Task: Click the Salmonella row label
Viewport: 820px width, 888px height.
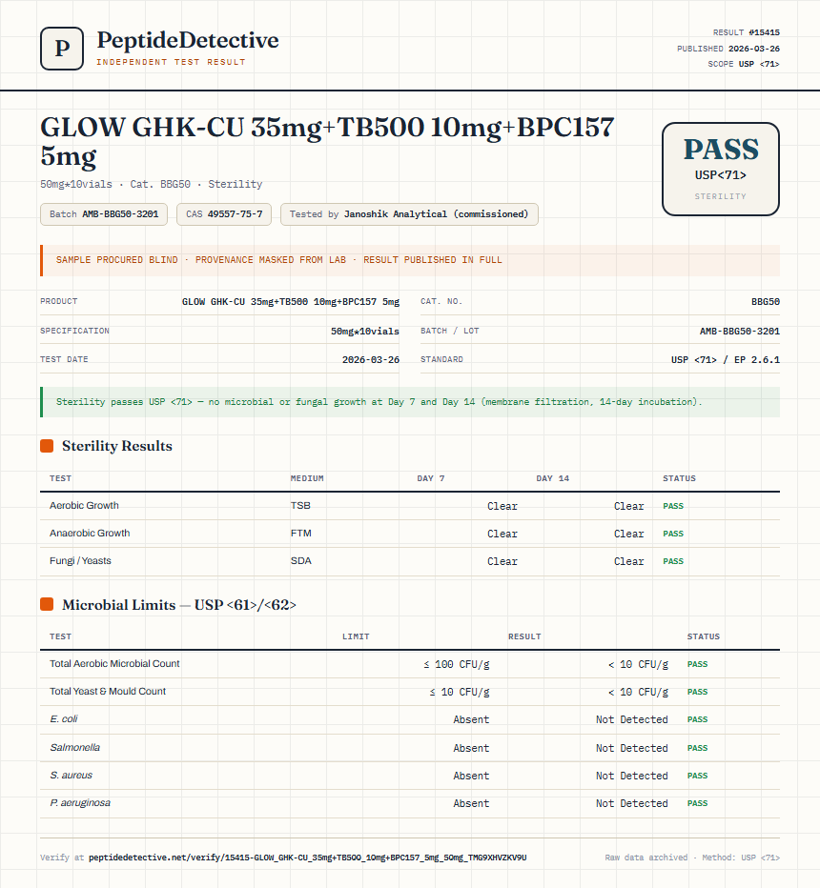Action: 74,748
